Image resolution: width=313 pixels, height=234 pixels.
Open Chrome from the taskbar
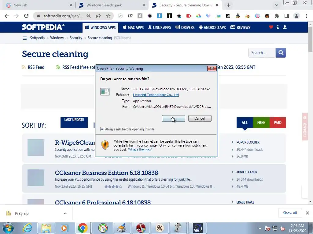click(x=83, y=228)
